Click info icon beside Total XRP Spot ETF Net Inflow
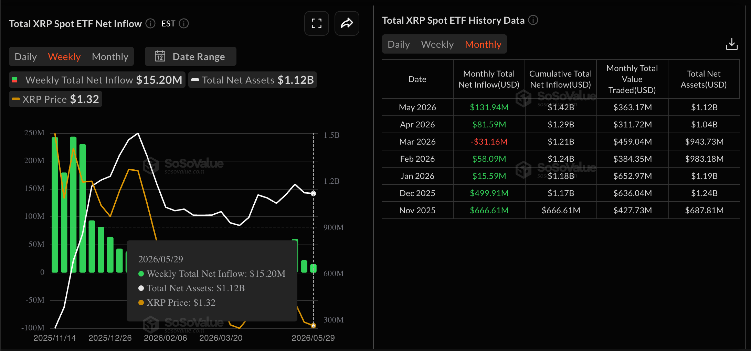 [x=150, y=23]
